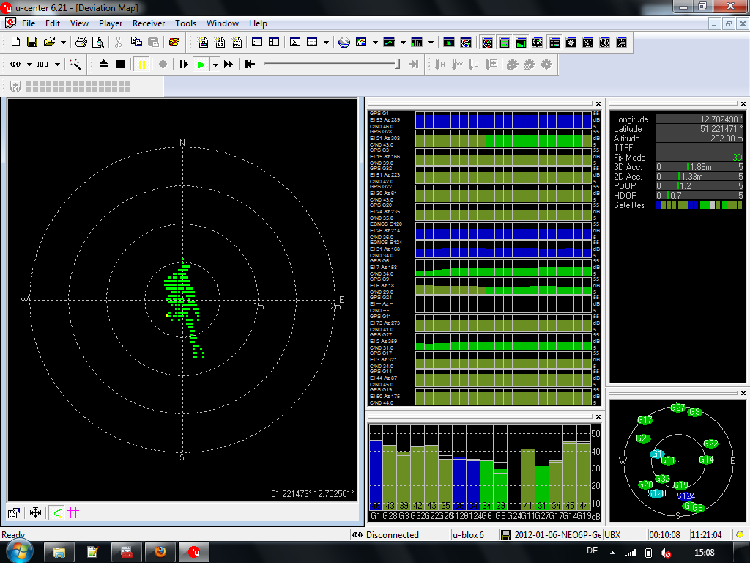Click the Google Earth globe icon
The height and width of the screenshot is (563, 750).
point(344,42)
